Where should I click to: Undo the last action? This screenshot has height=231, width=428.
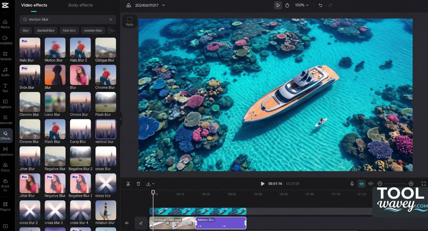[x=320, y=5]
